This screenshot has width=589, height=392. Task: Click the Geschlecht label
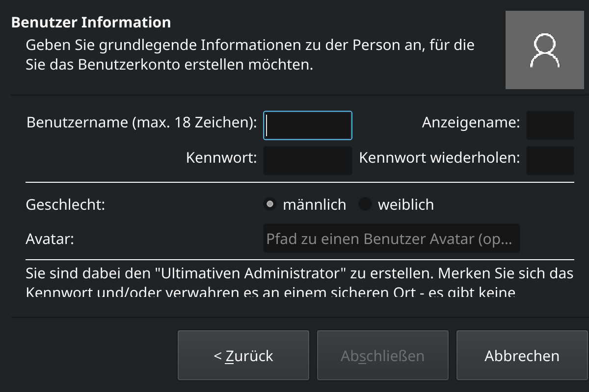point(66,204)
